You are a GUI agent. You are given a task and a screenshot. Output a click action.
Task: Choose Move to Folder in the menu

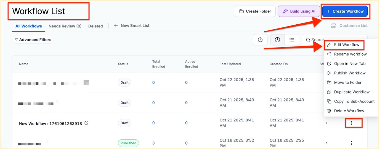[347, 83]
